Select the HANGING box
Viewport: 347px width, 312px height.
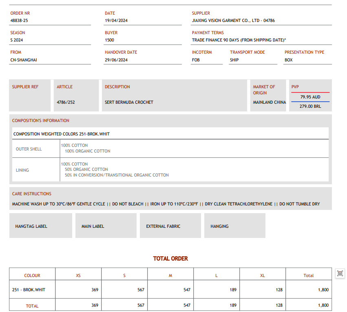[x=234, y=226]
